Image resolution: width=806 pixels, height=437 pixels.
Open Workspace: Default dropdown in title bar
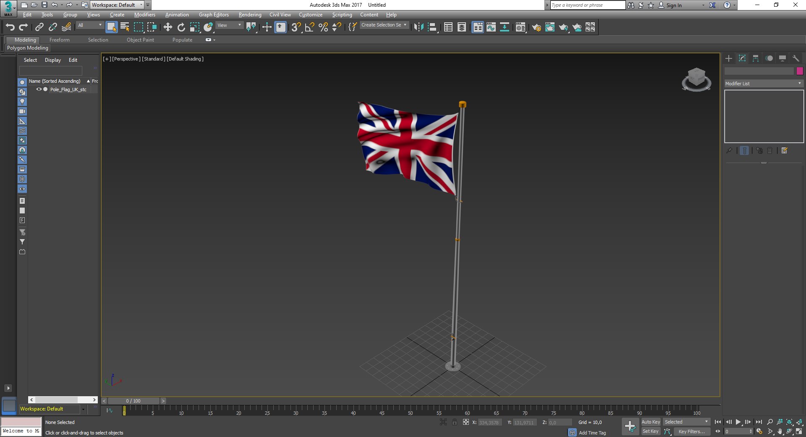(117, 5)
